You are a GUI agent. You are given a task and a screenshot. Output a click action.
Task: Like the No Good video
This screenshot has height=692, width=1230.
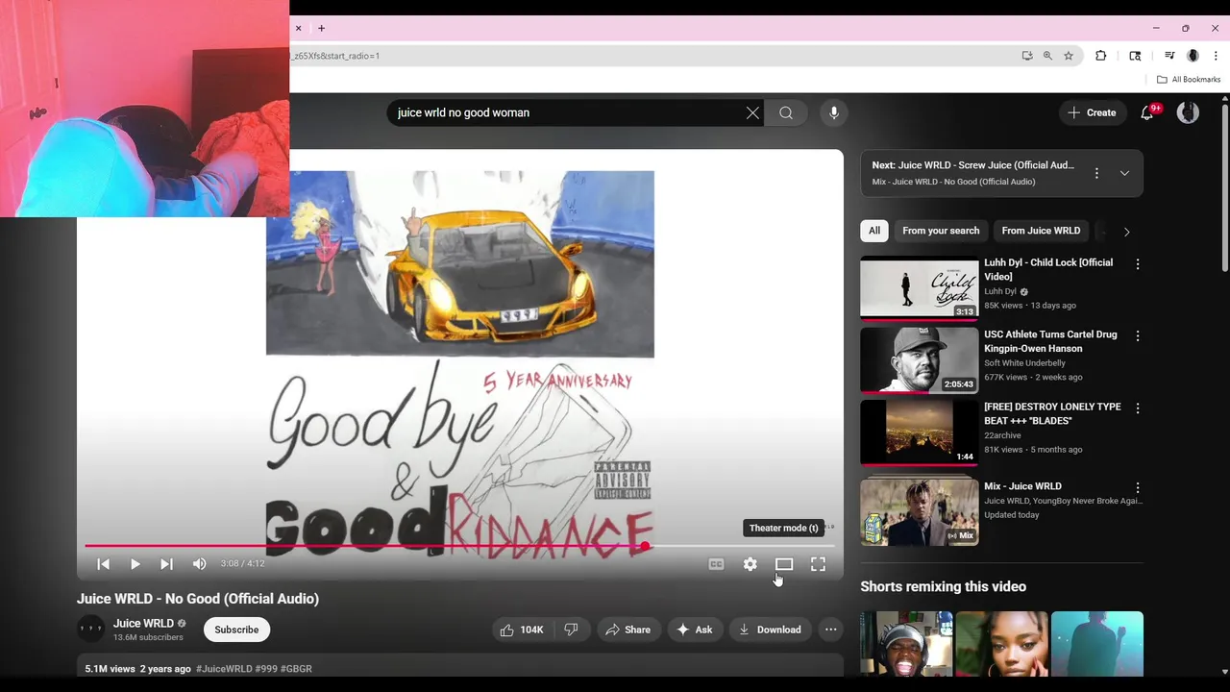click(x=522, y=630)
